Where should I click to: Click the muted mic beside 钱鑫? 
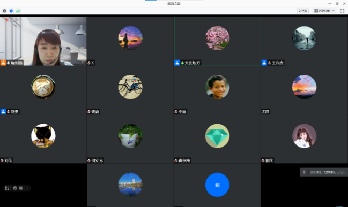coord(89,111)
